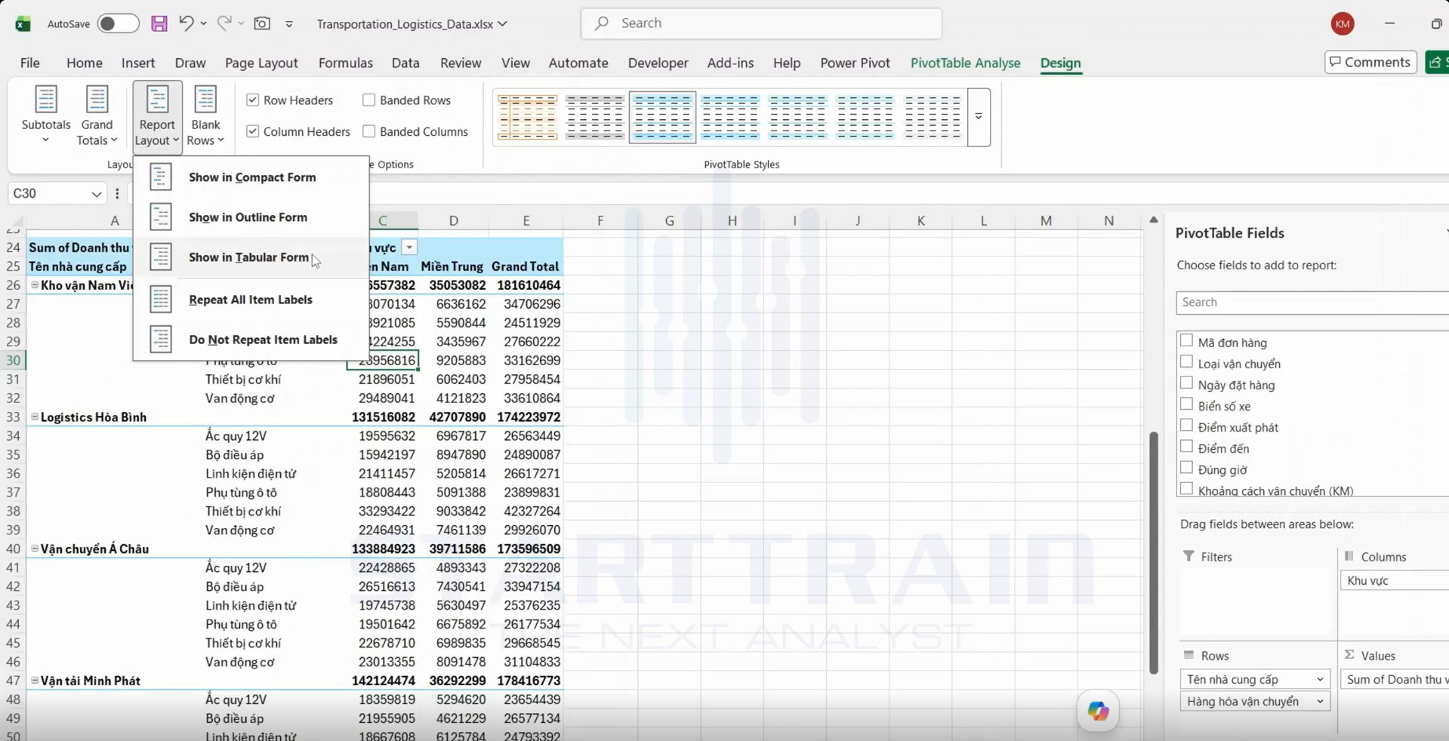
Task: Click the Comments button
Action: (1370, 62)
